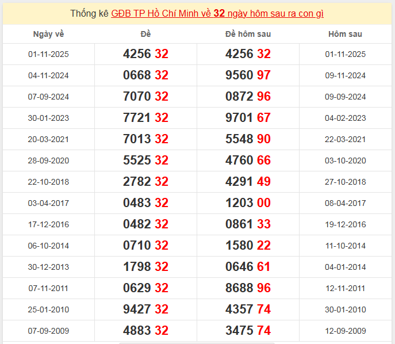The width and height of the screenshot is (395, 344).
Task: Click the next-day result 9560 97
Action: [x=248, y=75]
